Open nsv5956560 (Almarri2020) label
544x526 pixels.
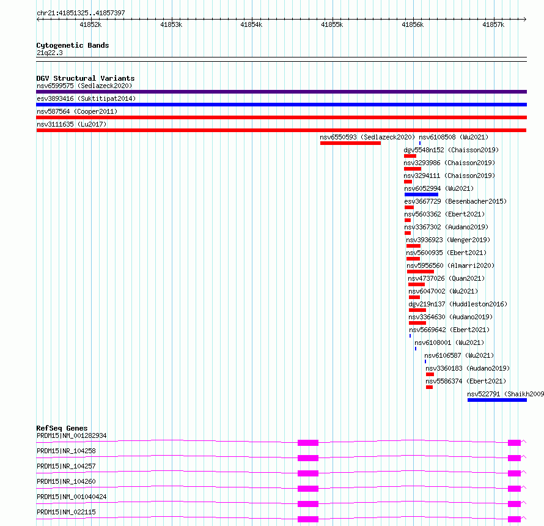[450, 265]
